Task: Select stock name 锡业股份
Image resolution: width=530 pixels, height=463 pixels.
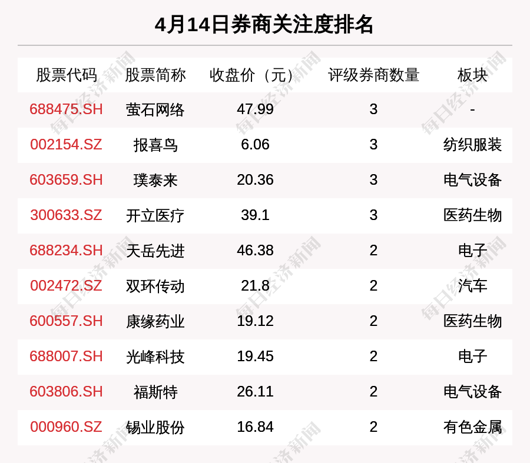Action: point(155,428)
